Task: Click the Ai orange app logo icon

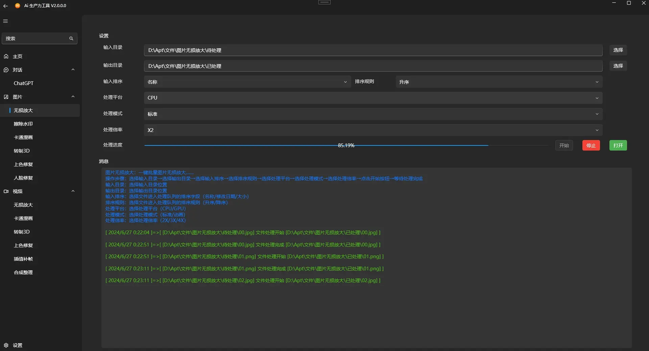Action: pyautogui.click(x=18, y=5)
